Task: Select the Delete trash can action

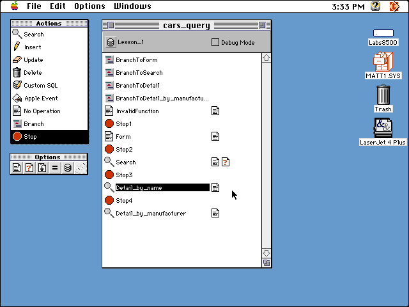Action: tap(49, 72)
